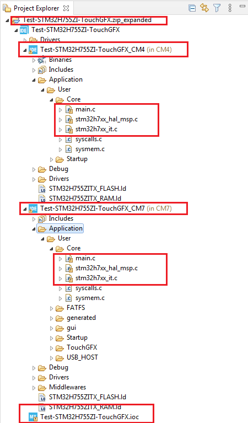The height and width of the screenshot is (423, 248).
Task: Select the Test-STM32H755ZI-TouchGFX.zip_expanded root label
Action: click(x=87, y=20)
